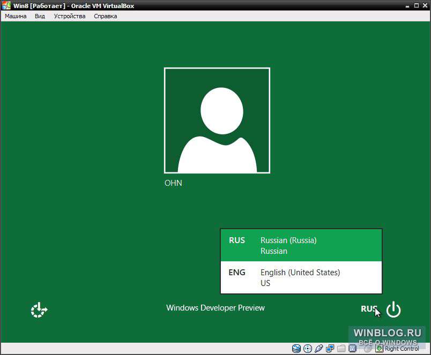Select English (United States) keyboard layout
431x355 pixels.
(x=301, y=277)
